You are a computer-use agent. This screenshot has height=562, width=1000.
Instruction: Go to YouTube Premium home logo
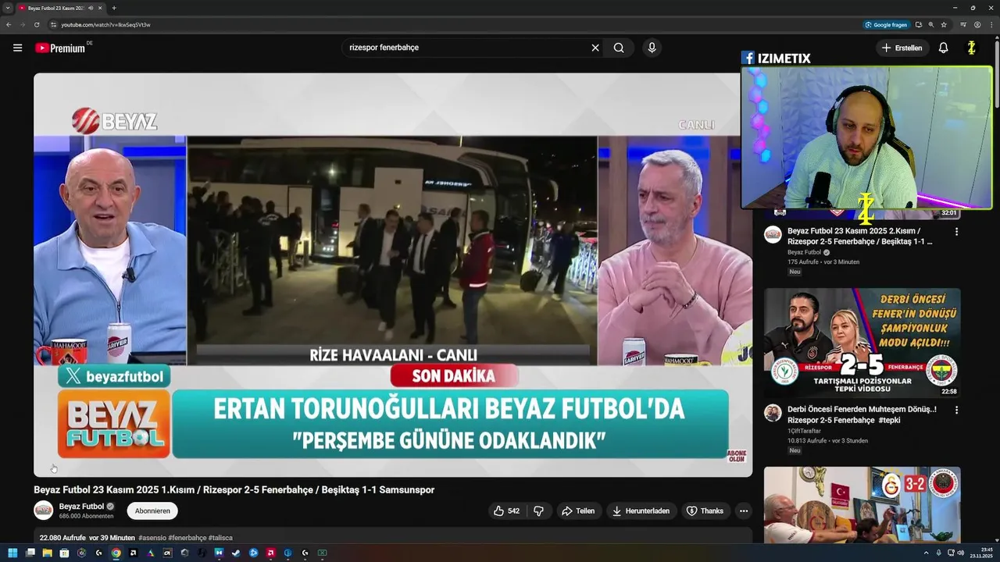point(60,48)
